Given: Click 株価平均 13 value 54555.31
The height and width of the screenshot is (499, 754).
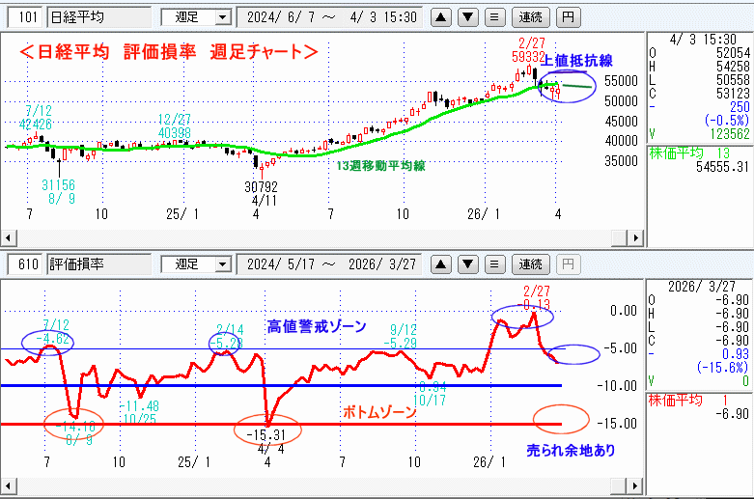Looking at the screenshot, I should tap(722, 167).
